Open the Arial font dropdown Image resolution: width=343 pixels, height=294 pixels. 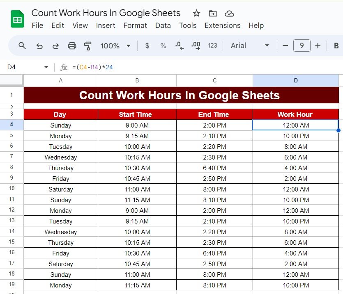point(250,46)
